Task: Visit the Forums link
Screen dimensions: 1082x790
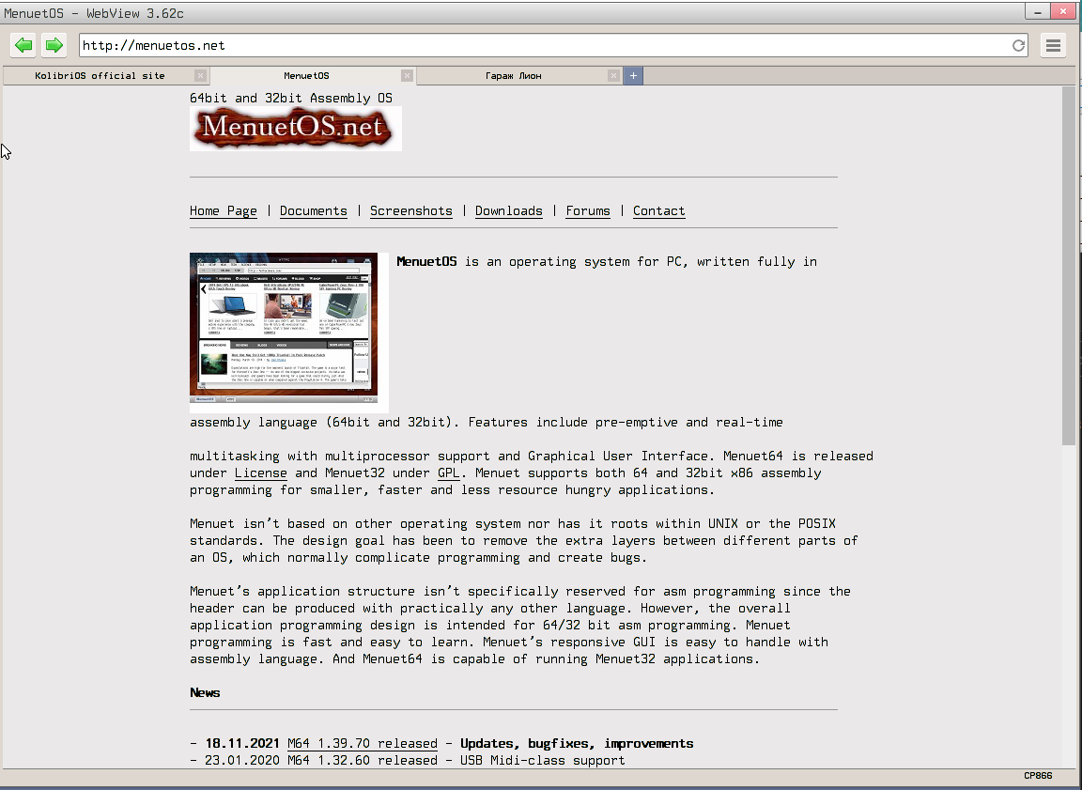Action: [x=588, y=210]
